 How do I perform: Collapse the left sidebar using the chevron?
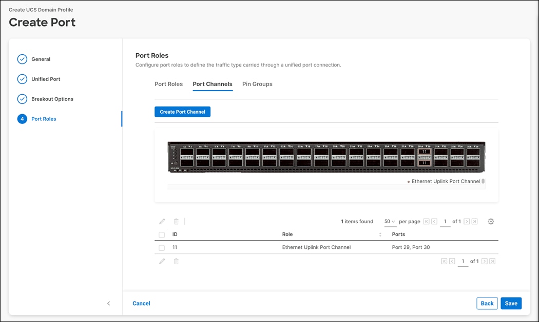(108, 303)
